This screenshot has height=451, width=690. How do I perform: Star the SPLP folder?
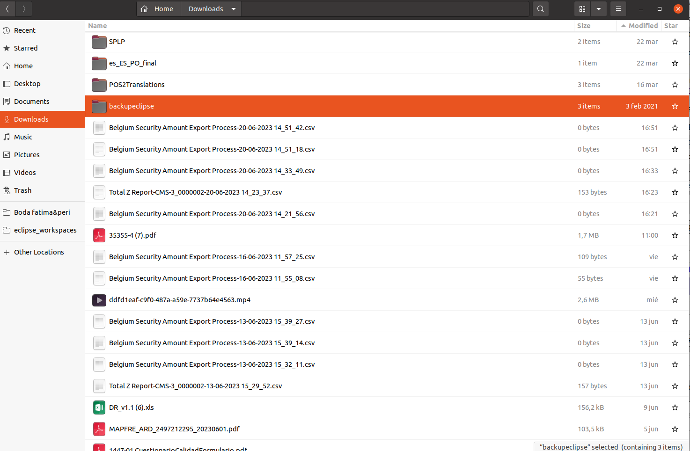coord(675,42)
